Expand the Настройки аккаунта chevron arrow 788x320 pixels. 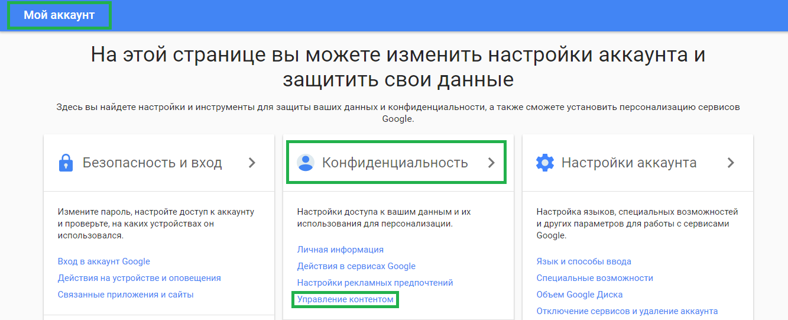731,163
